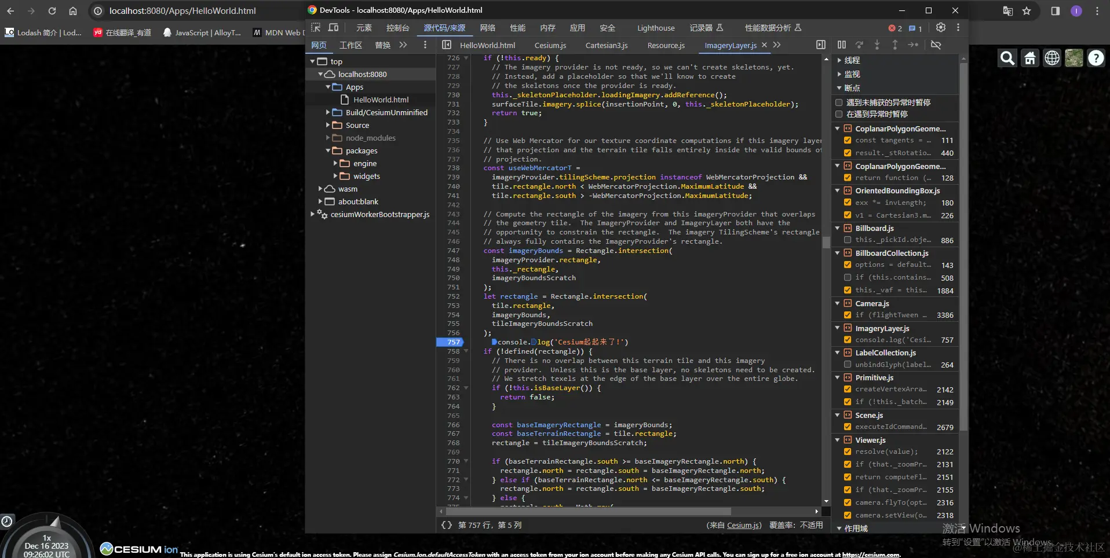Screen dimensions: 1110x558
Task: Switch to the Cesium.js file tab
Action: coord(550,45)
